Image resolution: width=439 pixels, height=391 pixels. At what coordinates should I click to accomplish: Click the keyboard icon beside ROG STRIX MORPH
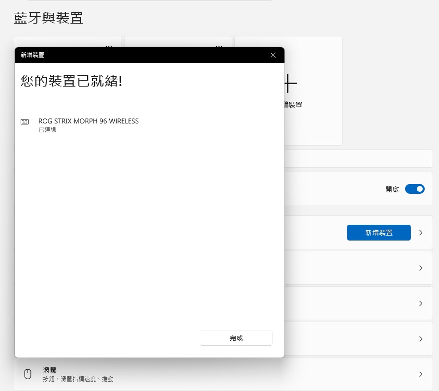coord(25,121)
